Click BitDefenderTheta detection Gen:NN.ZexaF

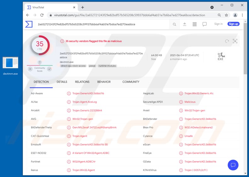(x=94, y=127)
